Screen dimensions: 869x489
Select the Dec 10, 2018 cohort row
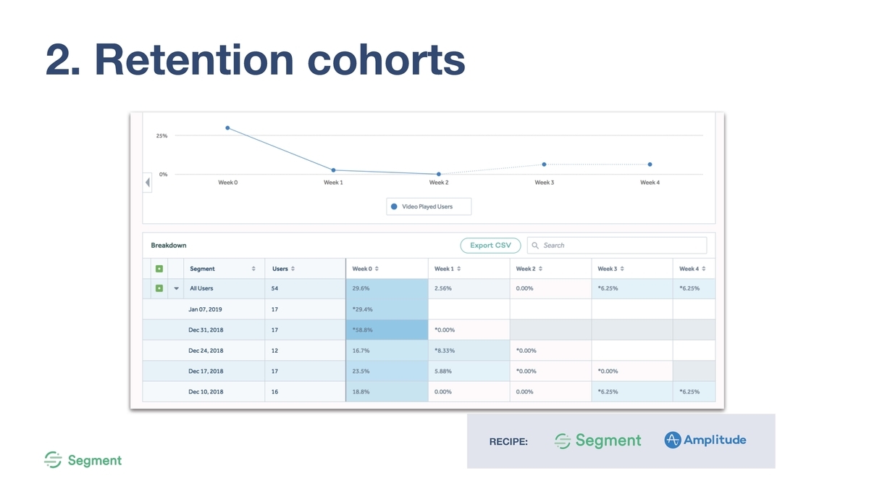429,392
